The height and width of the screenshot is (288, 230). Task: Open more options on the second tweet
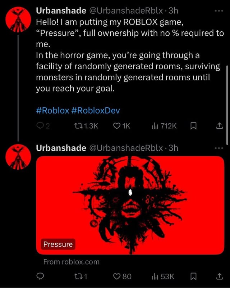pos(219,148)
